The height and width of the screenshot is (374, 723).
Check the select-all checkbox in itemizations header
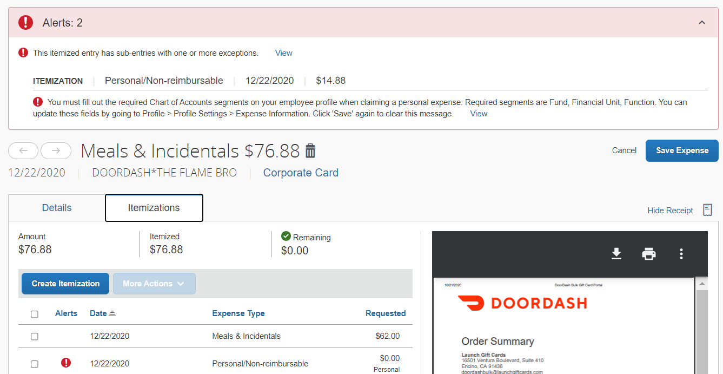point(35,314)
